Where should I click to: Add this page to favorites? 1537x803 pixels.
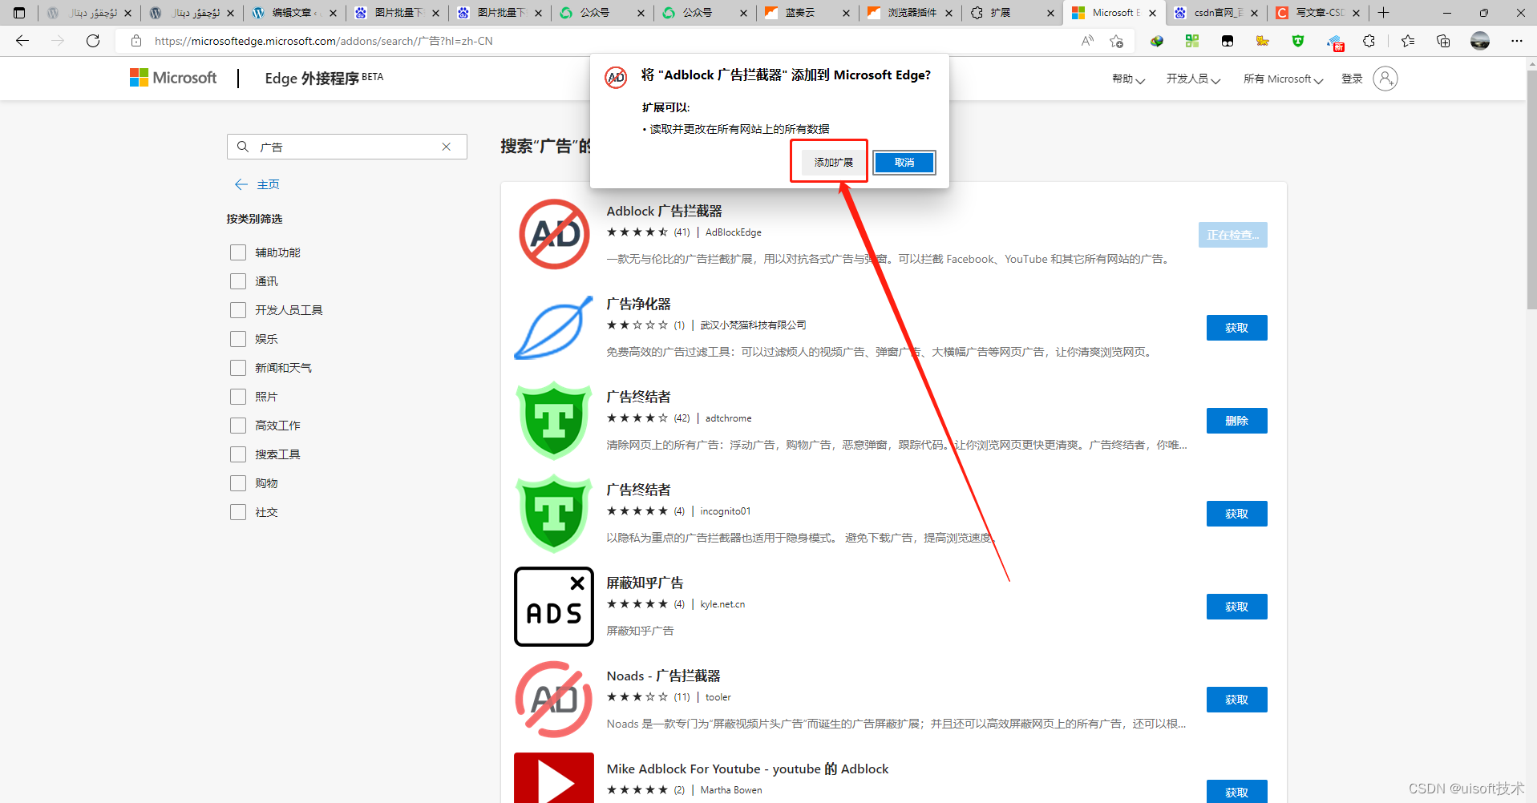[1116, 41]
